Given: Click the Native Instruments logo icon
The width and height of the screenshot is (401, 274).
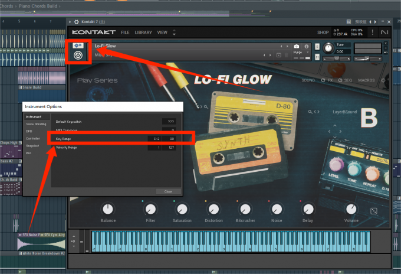Looking at the screenshot, I should pos(384,32).
